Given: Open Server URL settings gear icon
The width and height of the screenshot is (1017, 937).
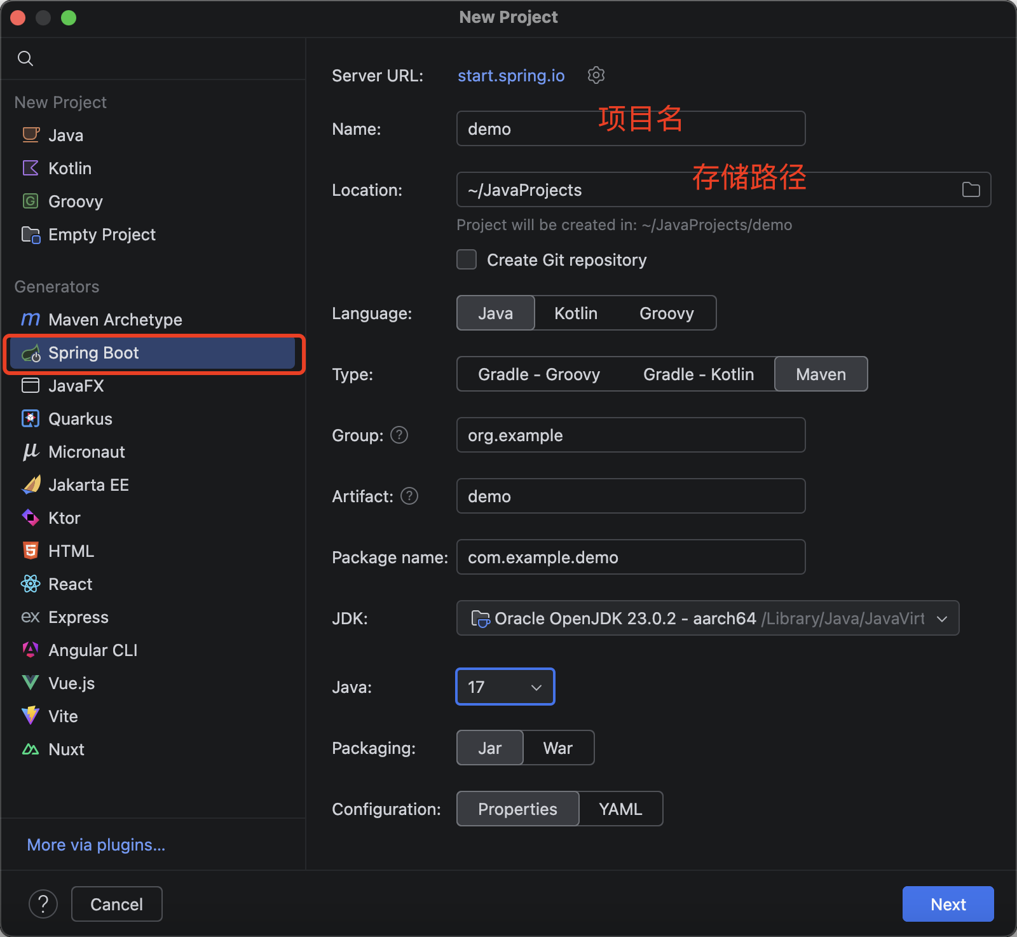Looking at the screenshot, I should tap(596, 75).
